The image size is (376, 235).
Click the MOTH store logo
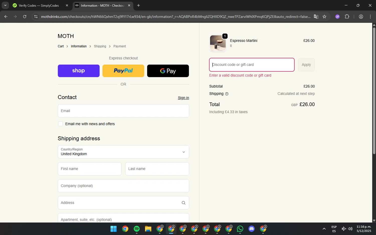pos(66,36)
